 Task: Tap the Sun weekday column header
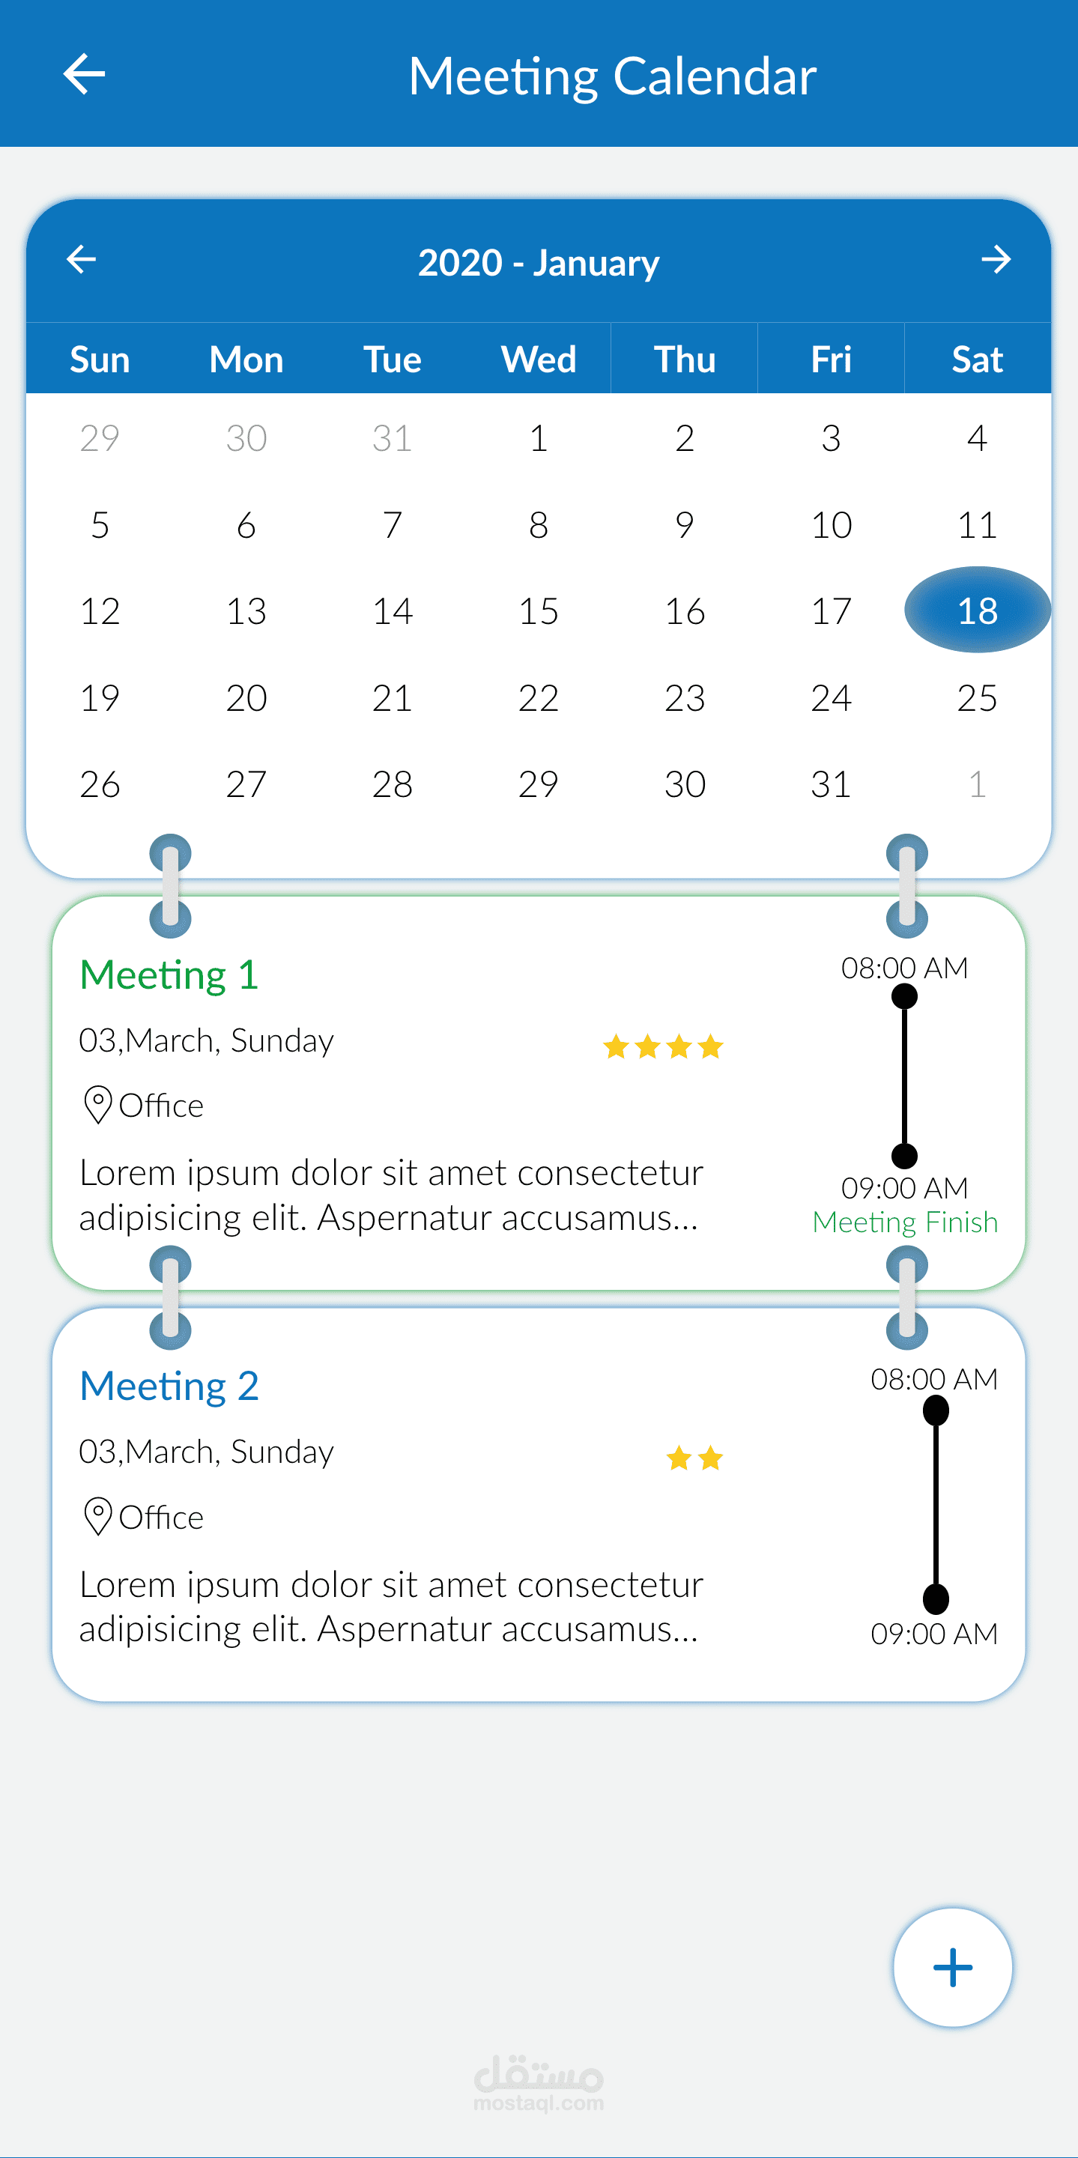(x=100, y=360)
